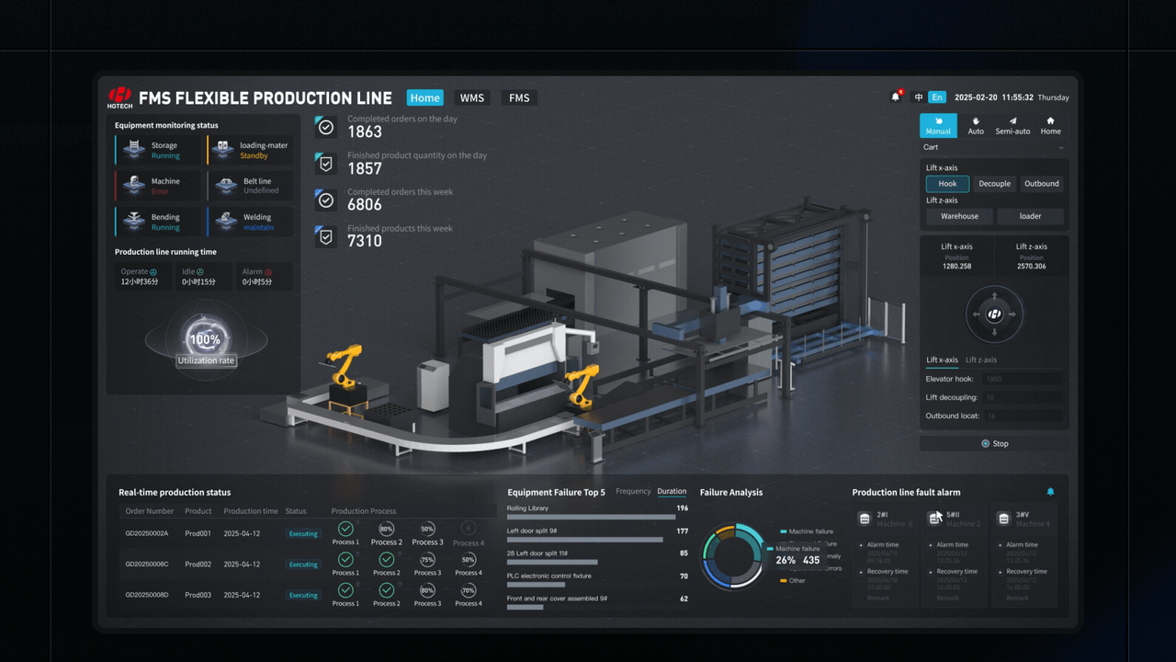
Task: Click the 100% Utilization rate gauge
Action: pyautogui.click(x=205, y=340)
